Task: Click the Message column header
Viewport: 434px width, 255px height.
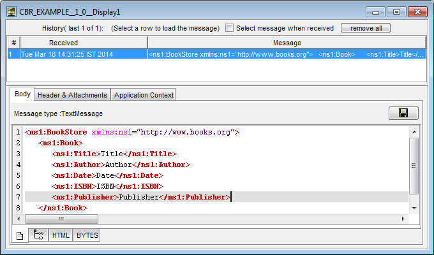Action: tap(287, 43)
